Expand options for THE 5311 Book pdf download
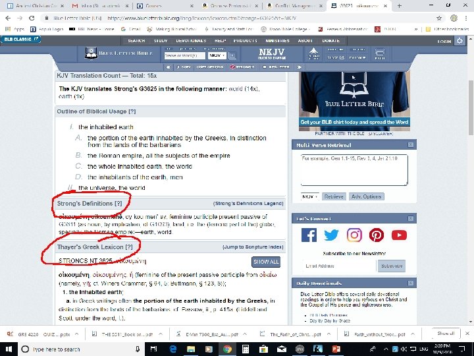The width and height of the screenshot is (474, 356). pyautogui.click(x=161, y=334)
